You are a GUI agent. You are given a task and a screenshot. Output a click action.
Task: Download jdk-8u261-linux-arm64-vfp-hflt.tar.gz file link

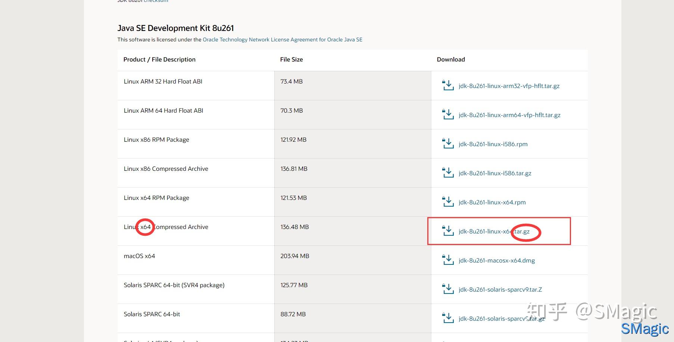[509, 115]
